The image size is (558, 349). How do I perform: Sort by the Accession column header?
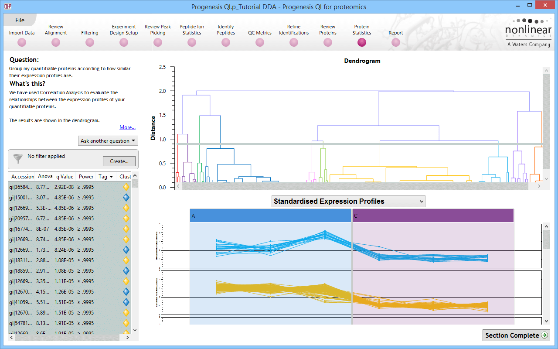[23, 177]
